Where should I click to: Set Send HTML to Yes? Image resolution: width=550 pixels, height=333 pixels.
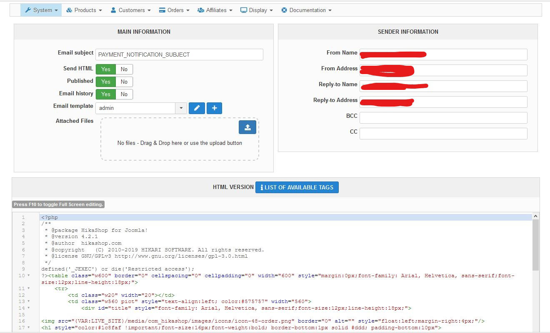tap(106, 69)
